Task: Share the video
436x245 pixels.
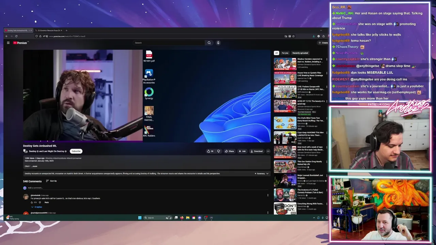Action: click(229, 151)
